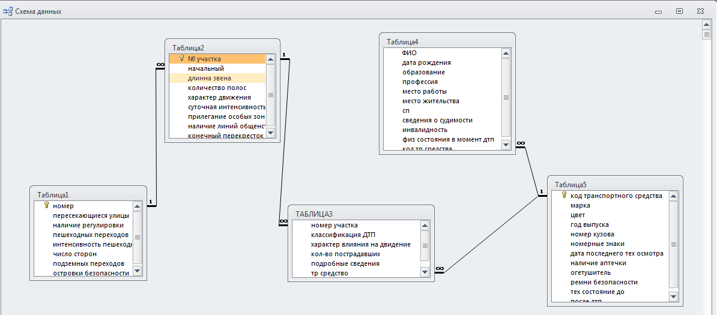Screen dimensions: 717x315
Task: Click the main window's vertical scroll up arrow
Action: 706,24
